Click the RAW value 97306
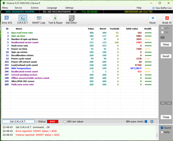This screenshot has height=141, width=173. click(x=138, y=65)
